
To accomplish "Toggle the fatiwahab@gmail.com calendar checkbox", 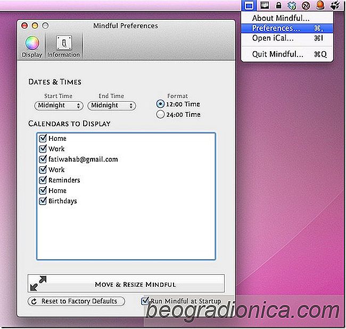I will (43, 159).
